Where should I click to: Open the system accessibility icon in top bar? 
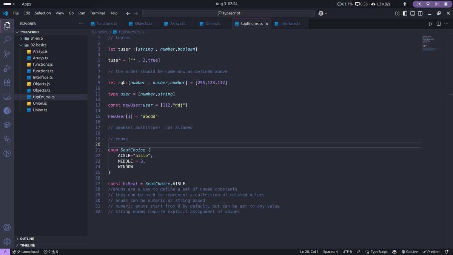point(405,4)
